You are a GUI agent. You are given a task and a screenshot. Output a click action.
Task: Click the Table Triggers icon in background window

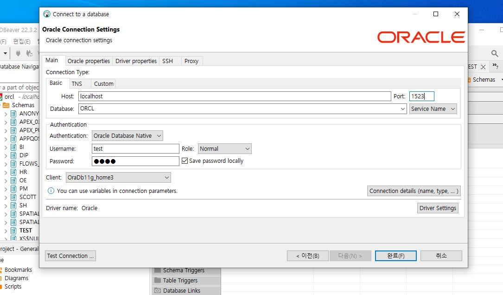pyautogui.click(x=158, y=280)
